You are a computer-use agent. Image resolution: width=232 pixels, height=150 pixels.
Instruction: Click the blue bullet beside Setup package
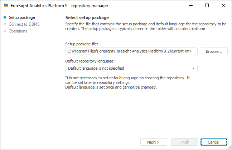[x=5, y=17]
